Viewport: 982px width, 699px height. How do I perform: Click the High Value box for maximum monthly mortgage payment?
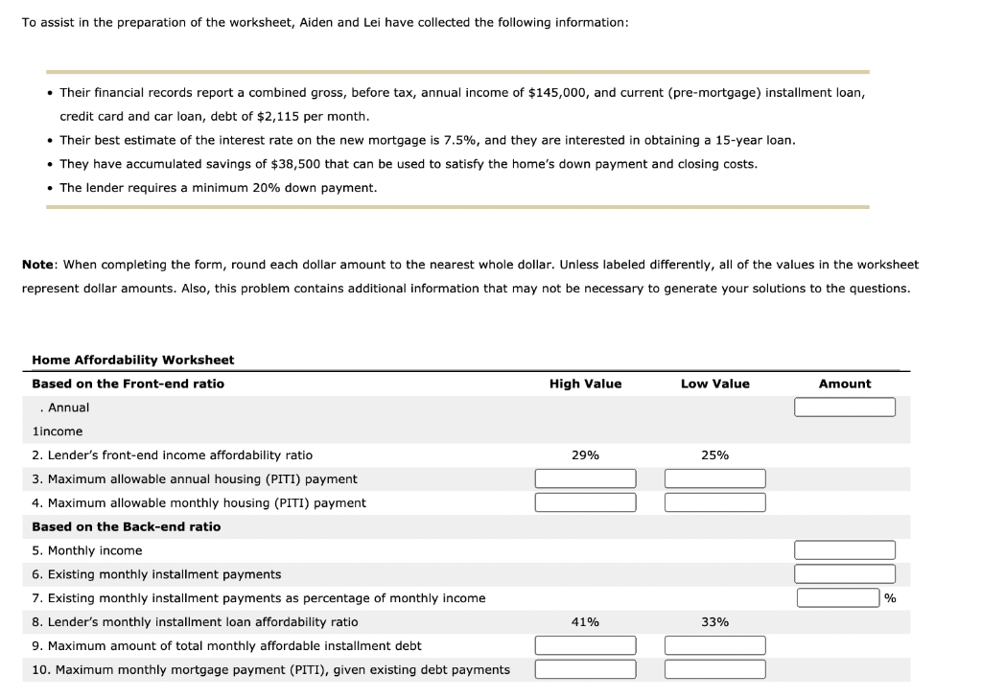(585, 668)
